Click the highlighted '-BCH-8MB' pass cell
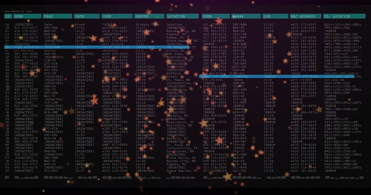 pos(52,47)
